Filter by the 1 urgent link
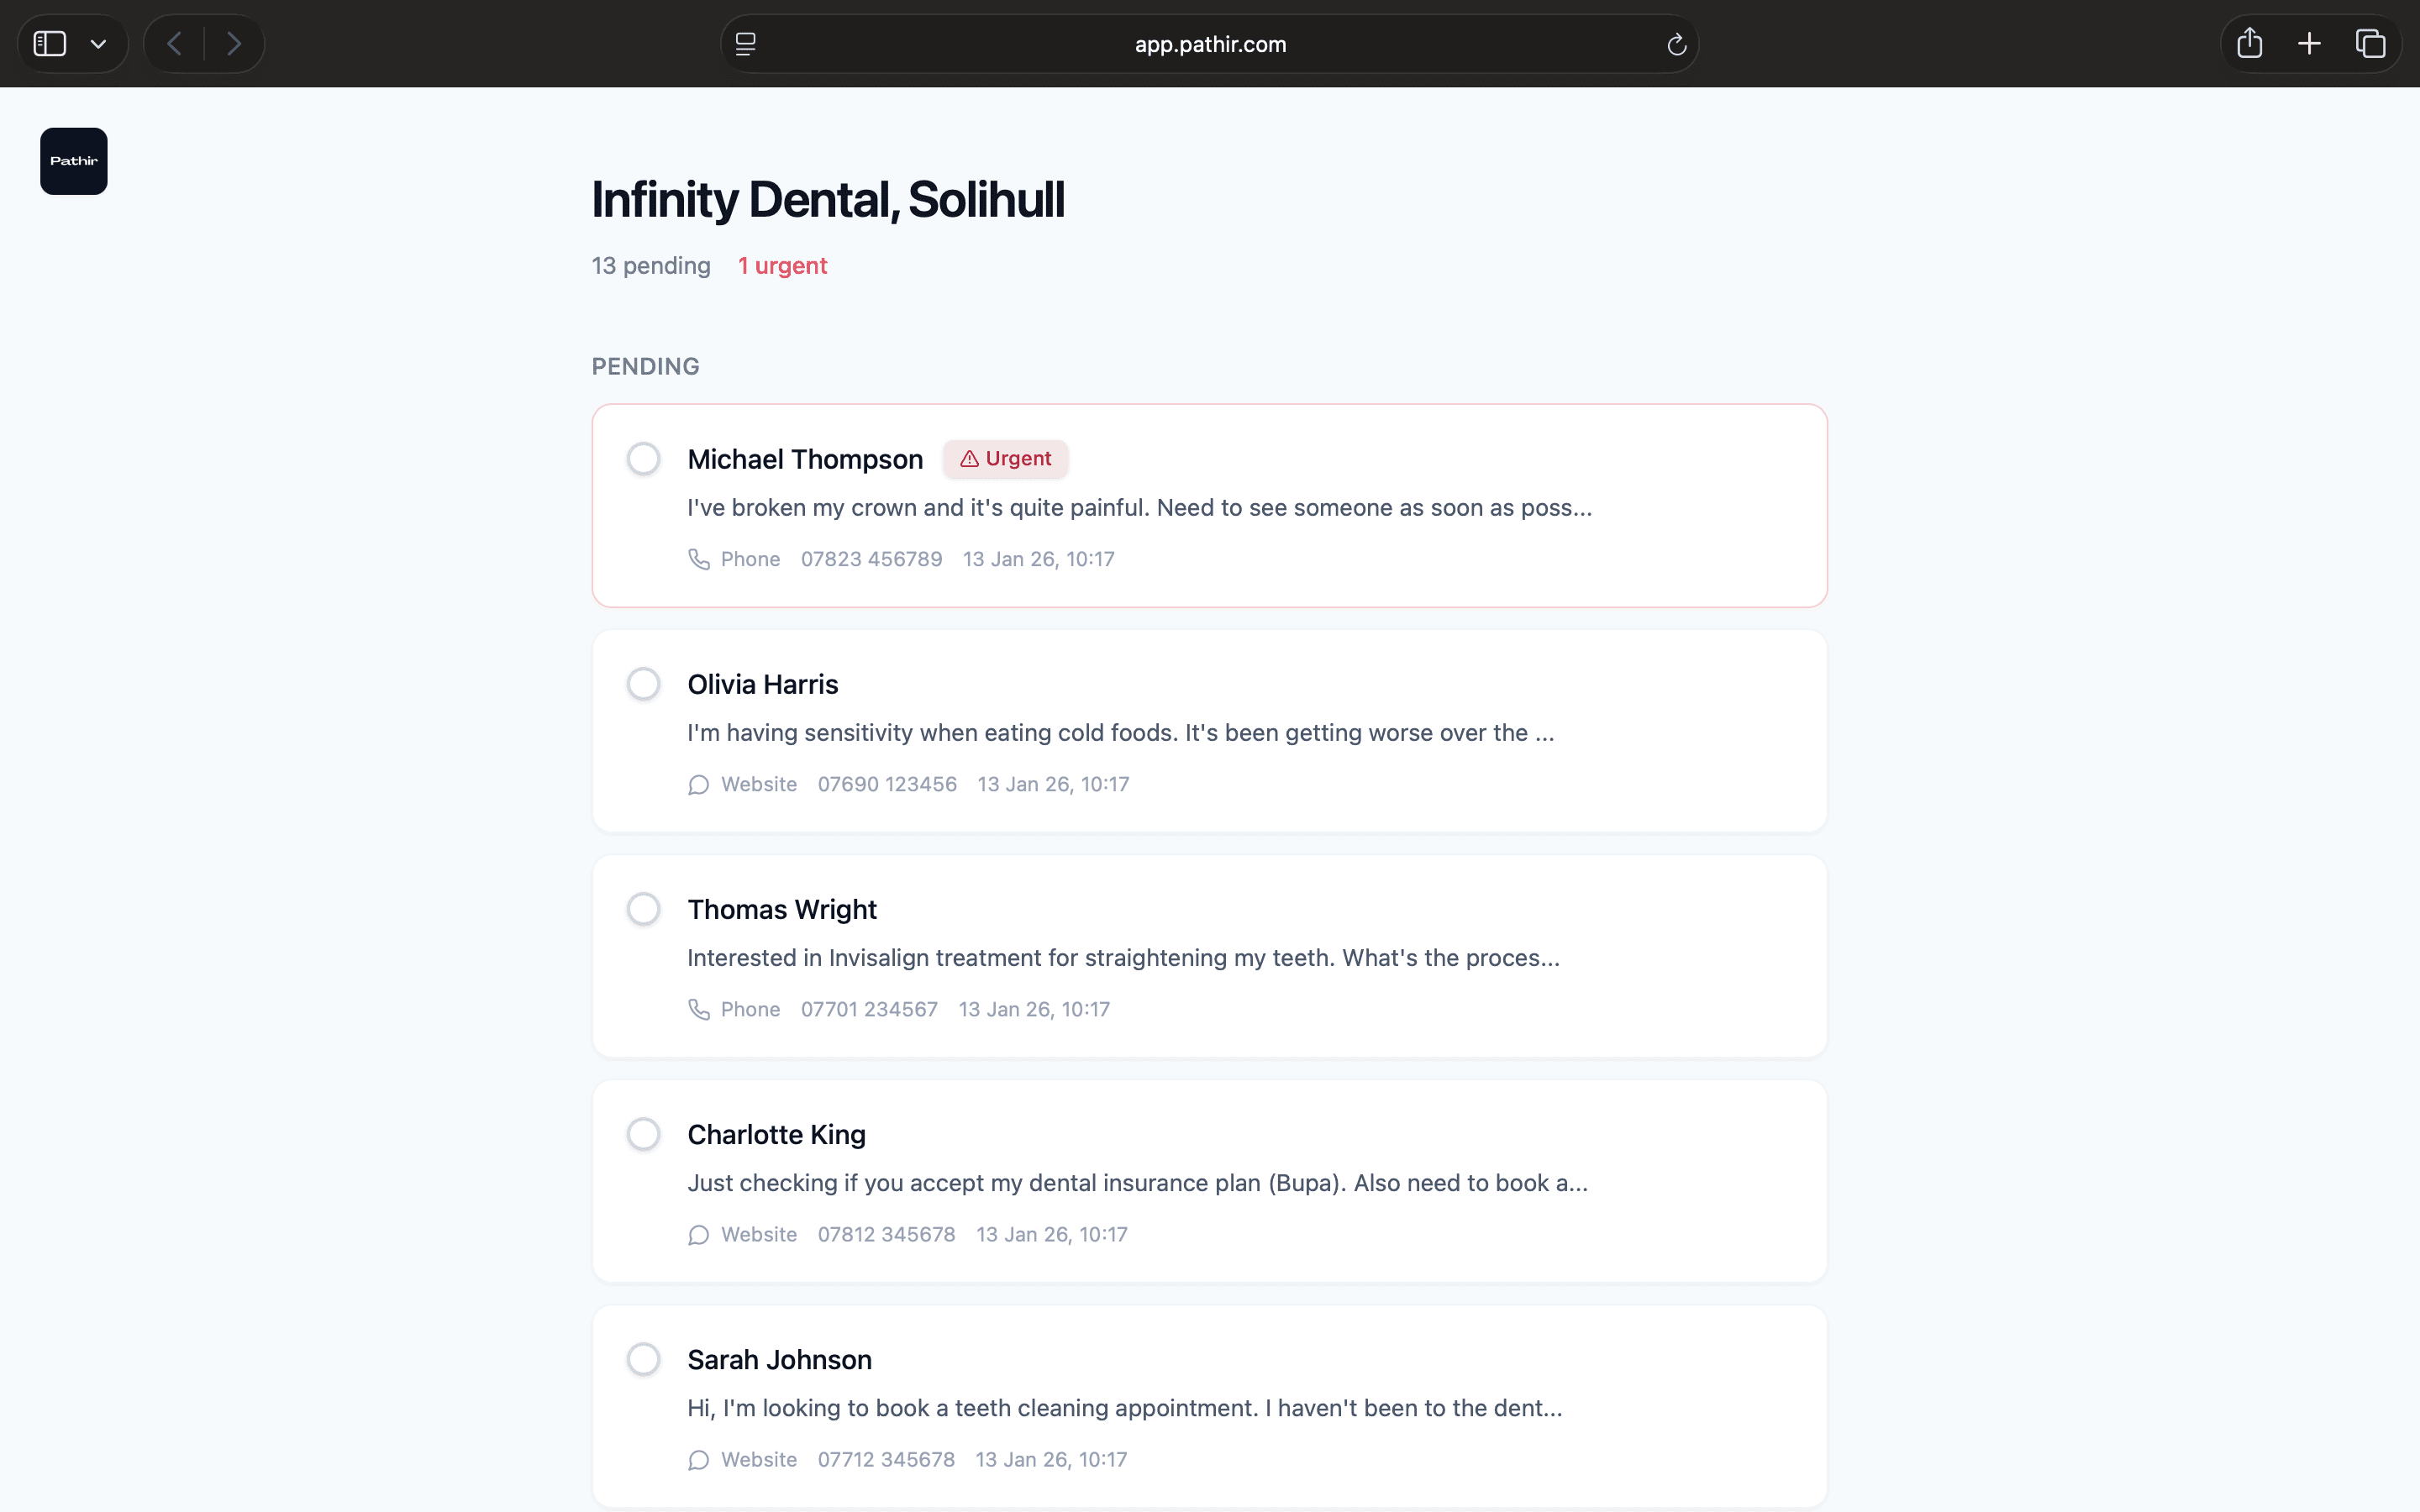Image resolution: width=2420 pixels, height=1512 pixels. 782,266
